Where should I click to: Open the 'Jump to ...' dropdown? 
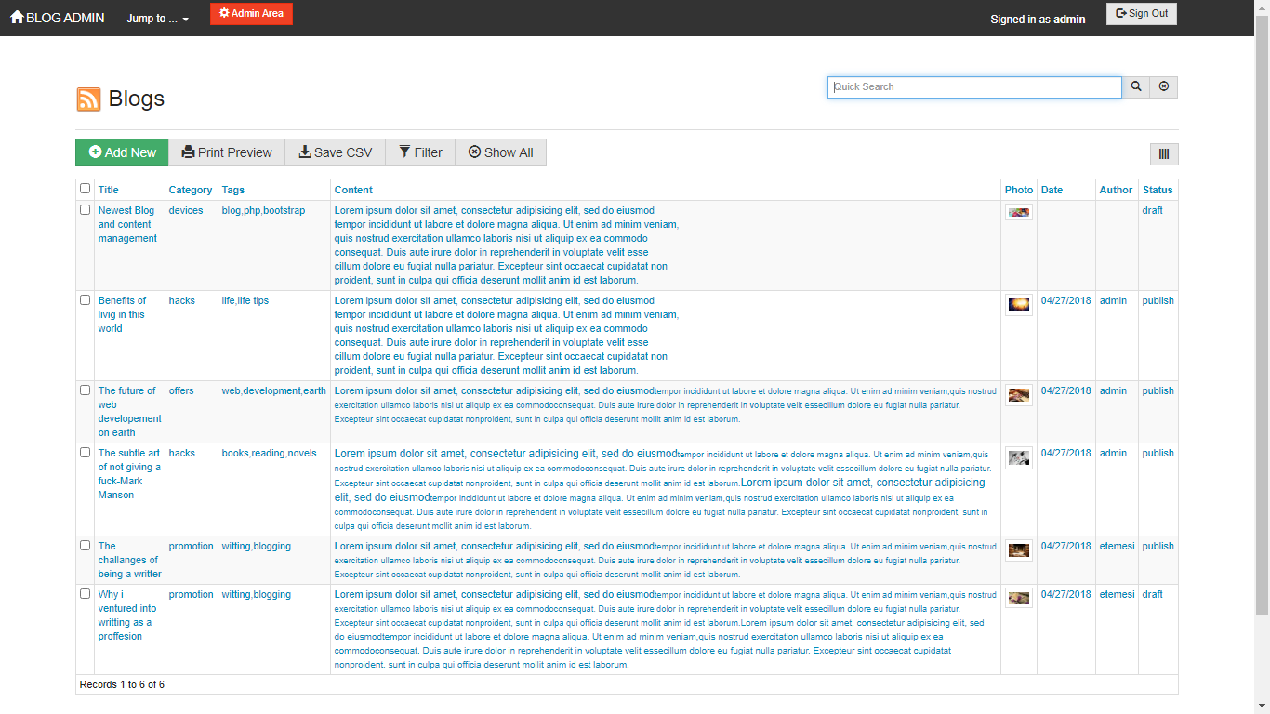(156, 18)
